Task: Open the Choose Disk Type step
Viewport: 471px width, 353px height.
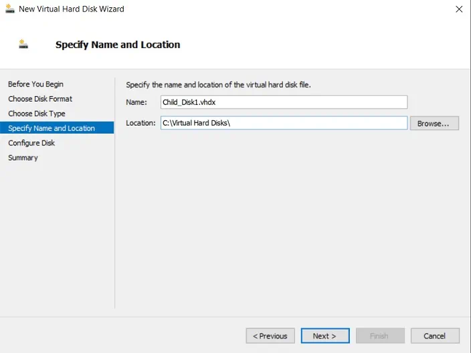Action: (37, 114)
